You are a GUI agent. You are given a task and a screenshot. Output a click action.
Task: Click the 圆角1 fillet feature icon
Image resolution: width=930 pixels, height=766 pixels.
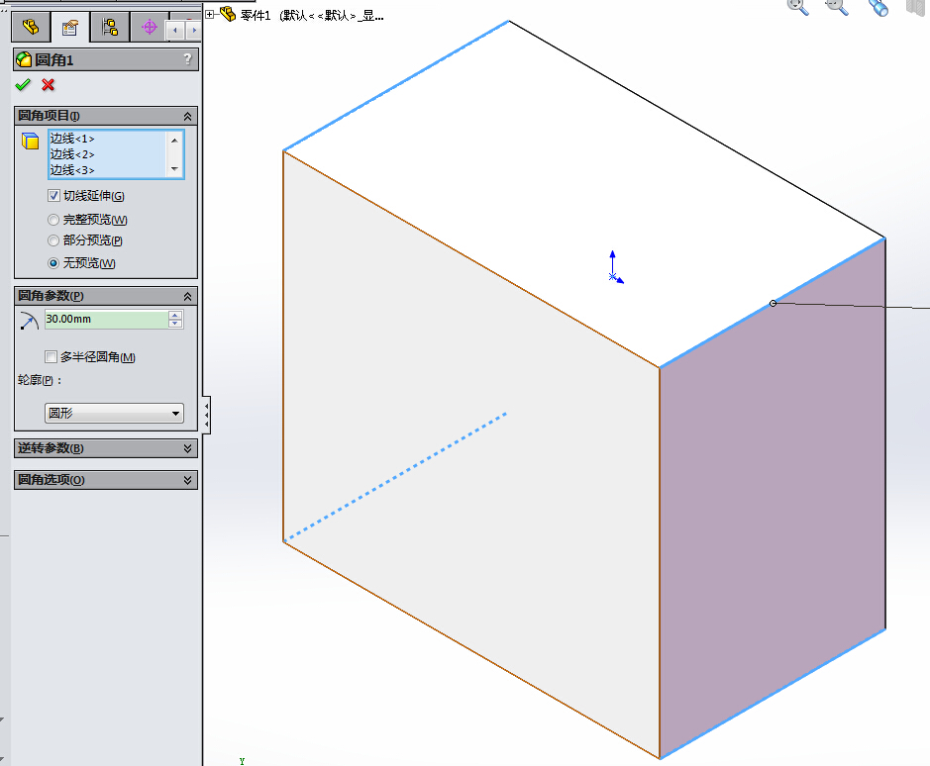coord(24,60)
